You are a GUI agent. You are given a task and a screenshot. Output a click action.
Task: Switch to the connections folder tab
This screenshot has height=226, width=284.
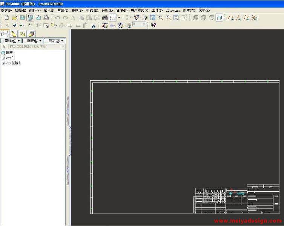[32, 34]
